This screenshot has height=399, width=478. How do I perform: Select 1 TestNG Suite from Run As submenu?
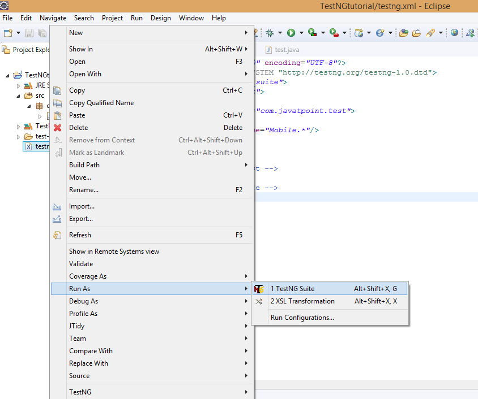pyautogui.click(x=330, y=289)
